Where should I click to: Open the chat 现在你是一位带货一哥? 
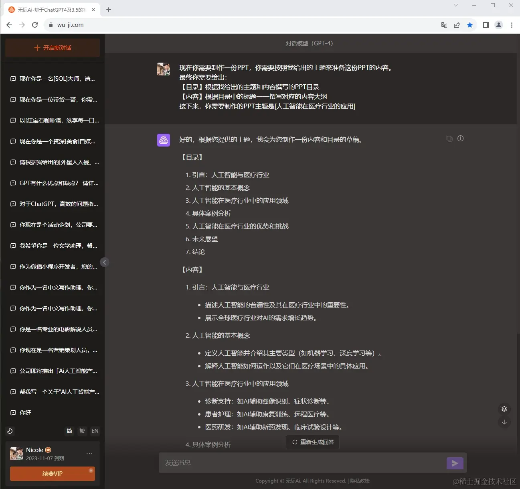[53, 100]
